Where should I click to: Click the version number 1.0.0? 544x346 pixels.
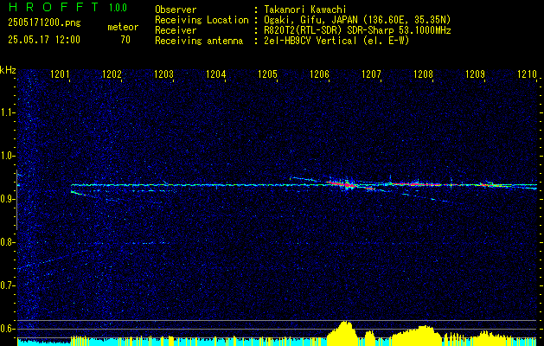tap(118, 8)
